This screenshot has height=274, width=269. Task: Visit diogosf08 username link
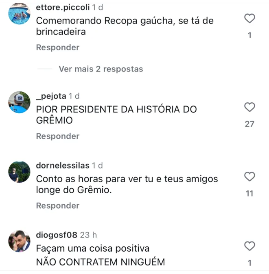coord(57,235)
